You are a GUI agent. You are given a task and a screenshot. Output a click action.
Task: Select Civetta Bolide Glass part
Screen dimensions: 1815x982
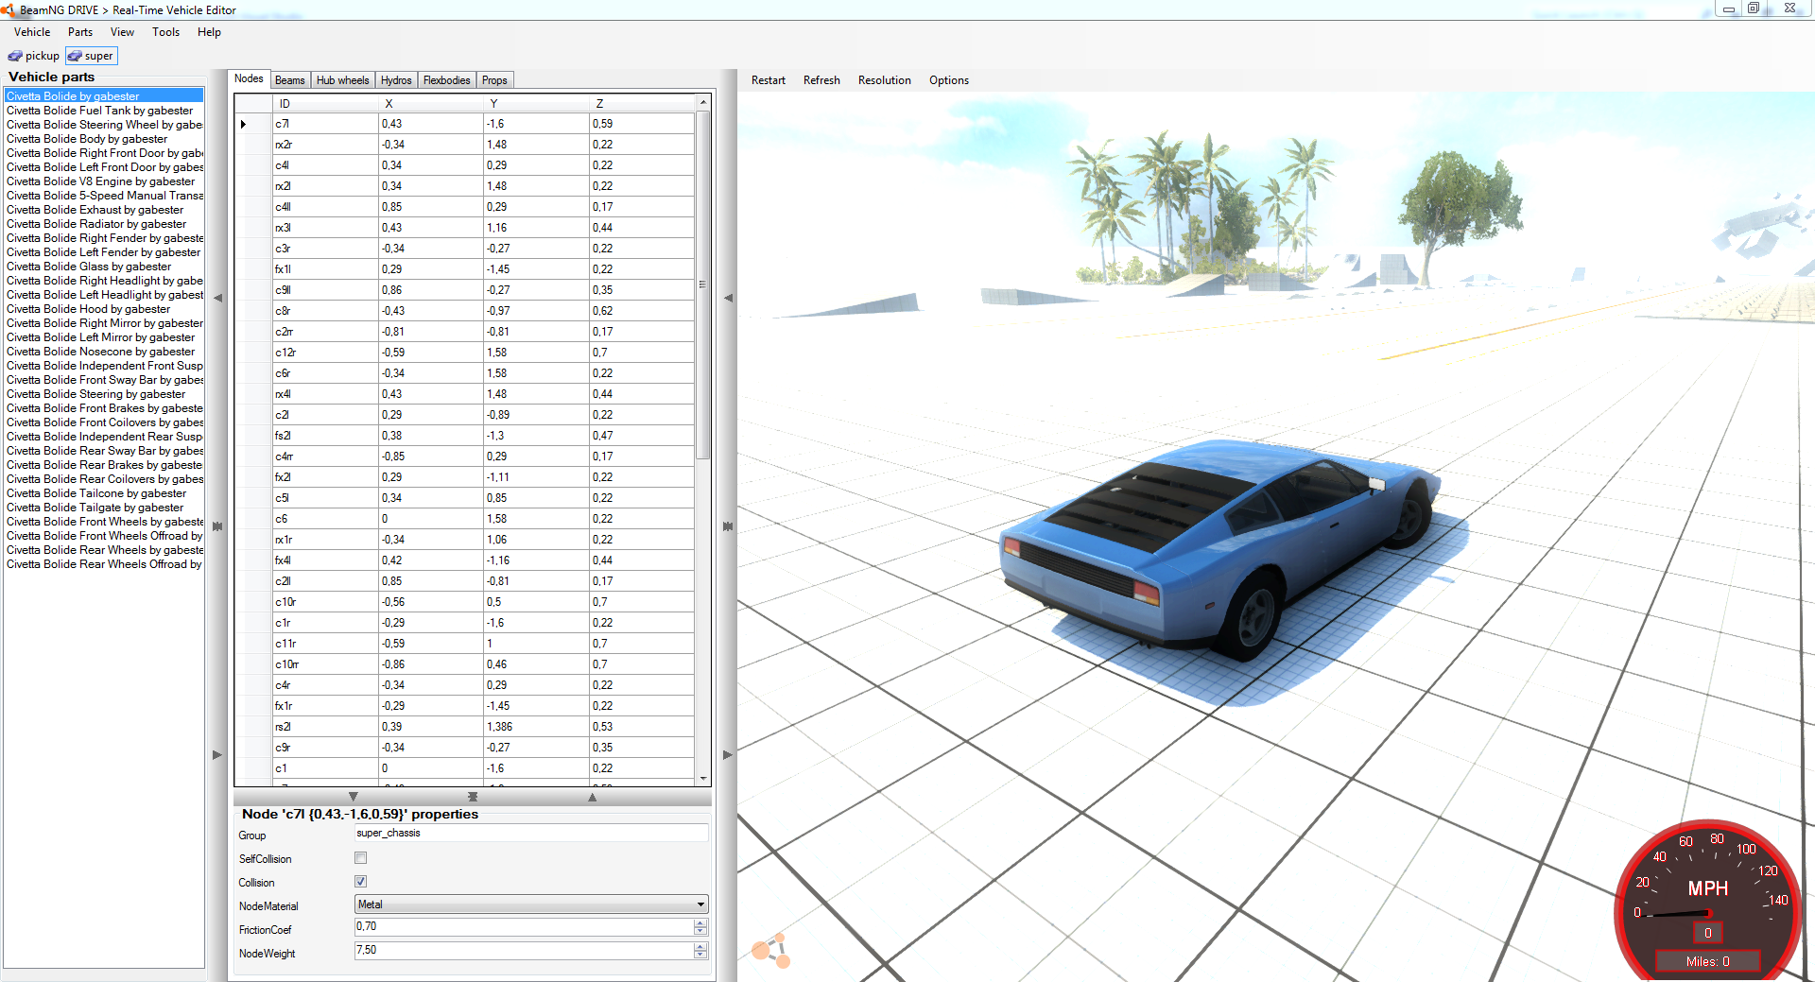[104, 267]
